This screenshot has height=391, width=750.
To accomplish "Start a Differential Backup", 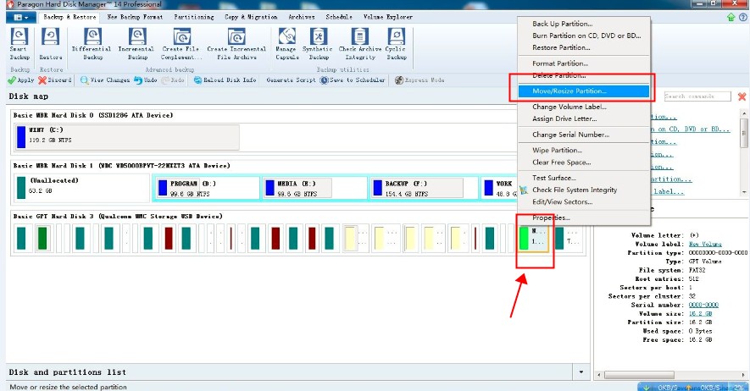I will point(92,43).
